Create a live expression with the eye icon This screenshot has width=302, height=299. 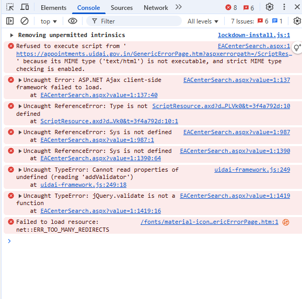[73, 21]
